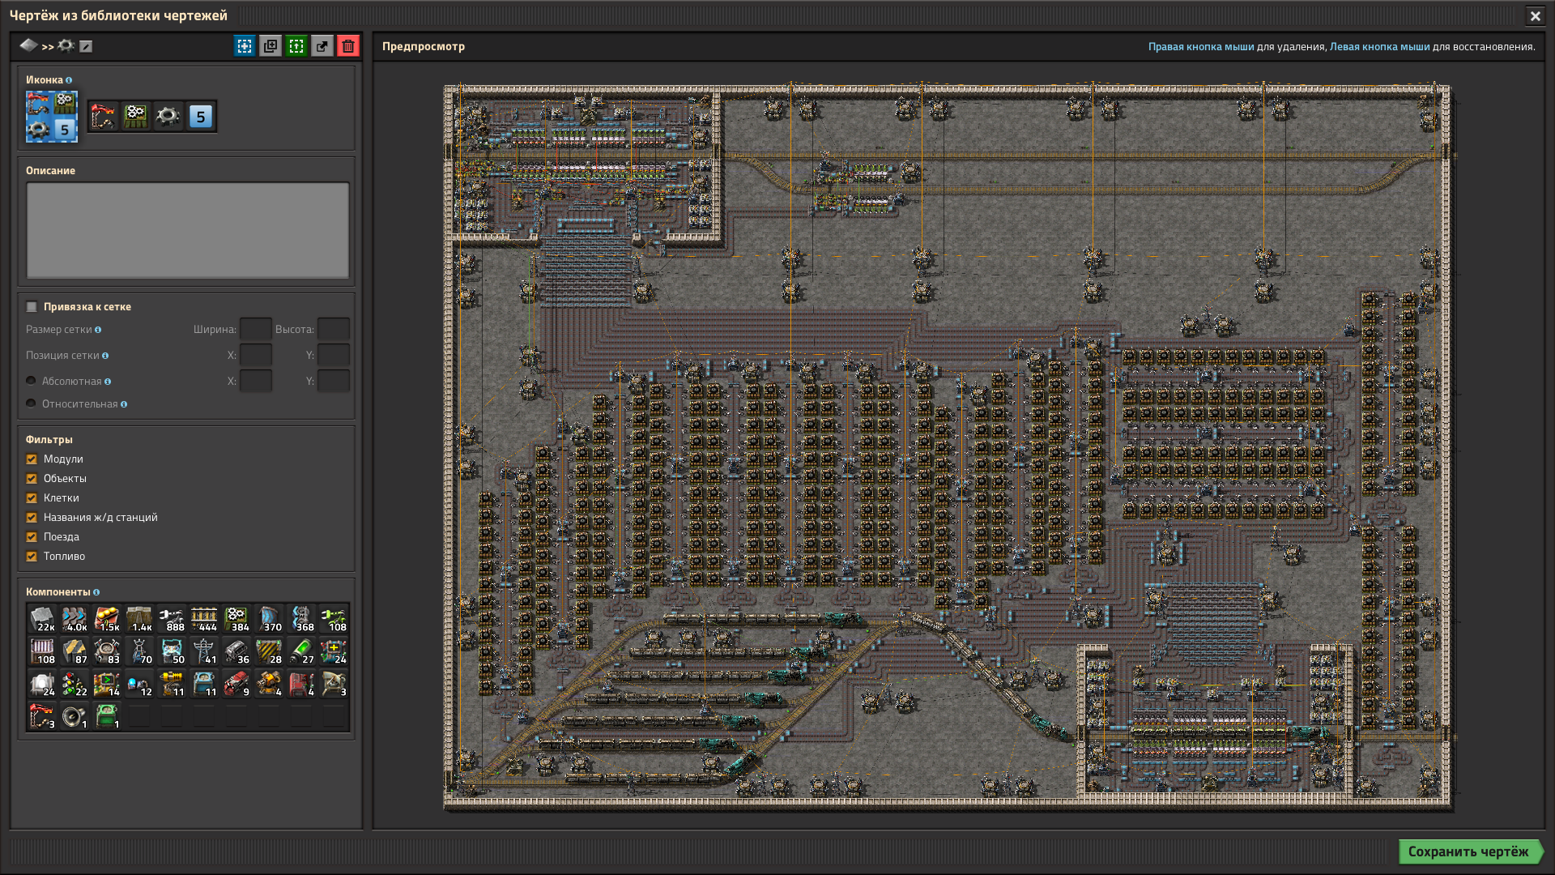Click the Ширина grid size field

tap(256, 329)
